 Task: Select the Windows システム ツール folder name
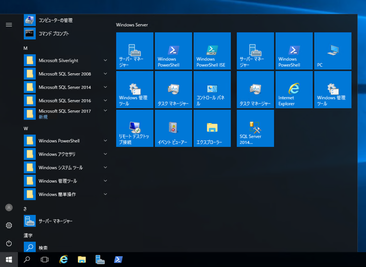[60, 167]
